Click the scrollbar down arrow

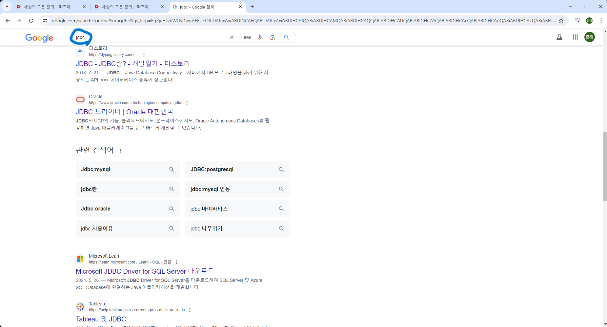click(605, 324)
